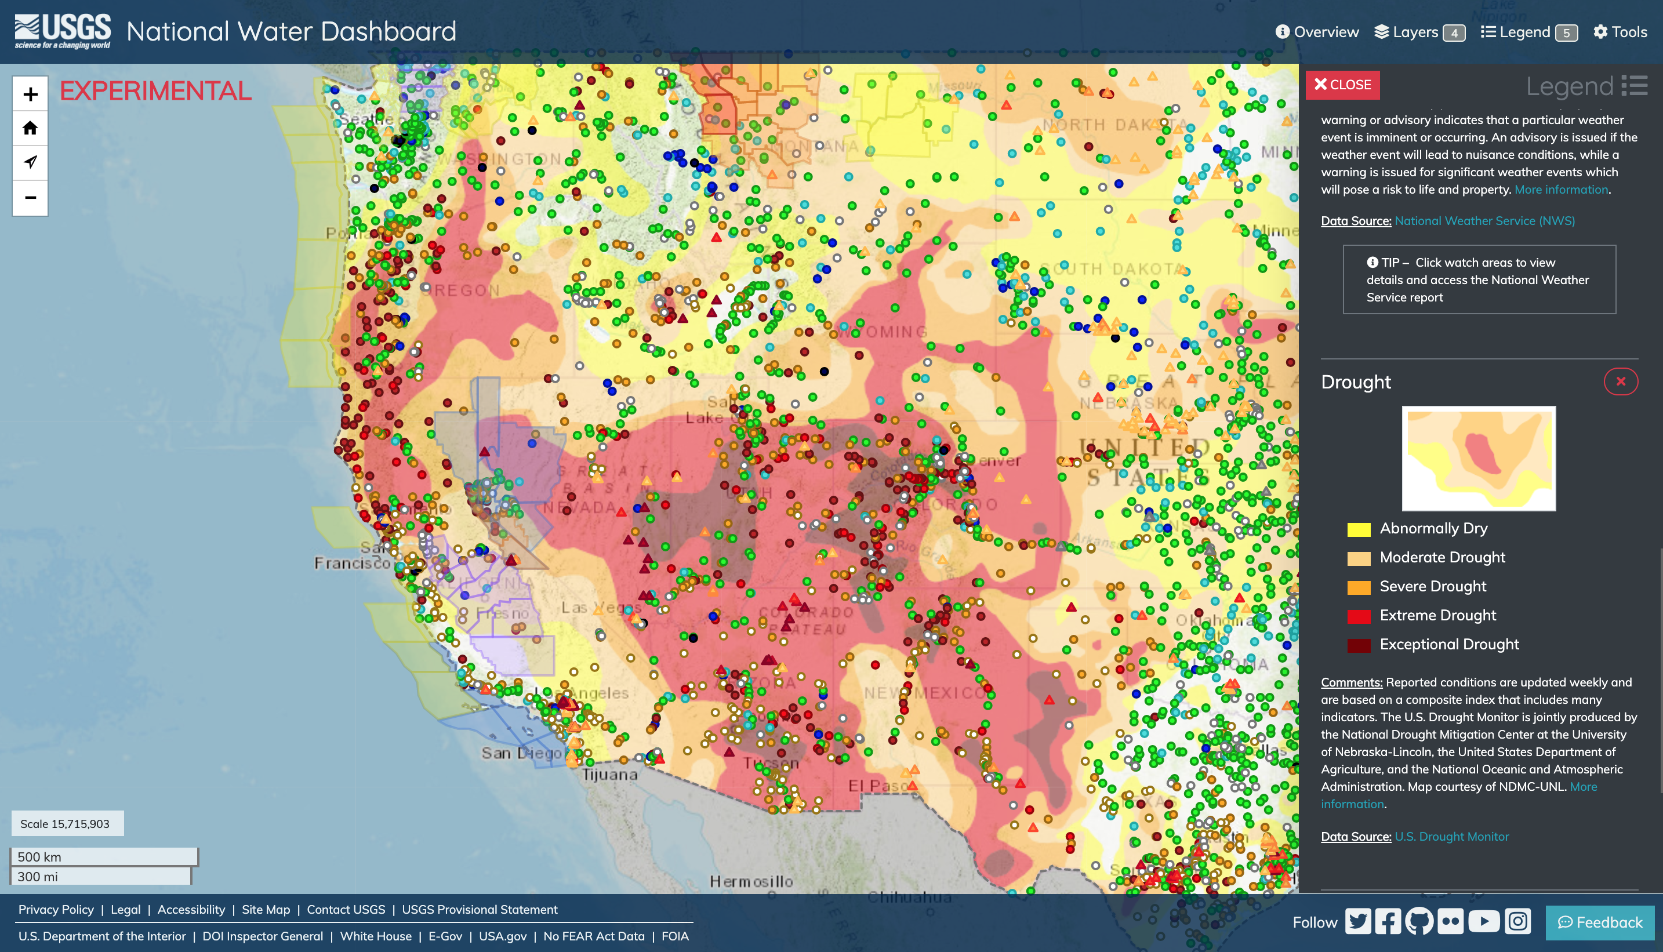Click the EXPERIMENTAL label on the map
The height and width of the screenshot is (952, 1663).
[x=155, y=91]
